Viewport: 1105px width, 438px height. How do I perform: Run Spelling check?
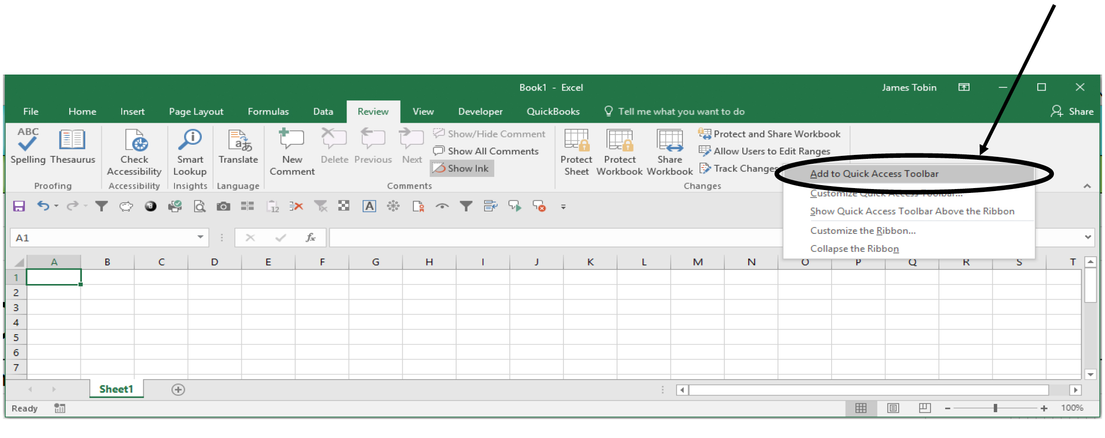point(28,146)
